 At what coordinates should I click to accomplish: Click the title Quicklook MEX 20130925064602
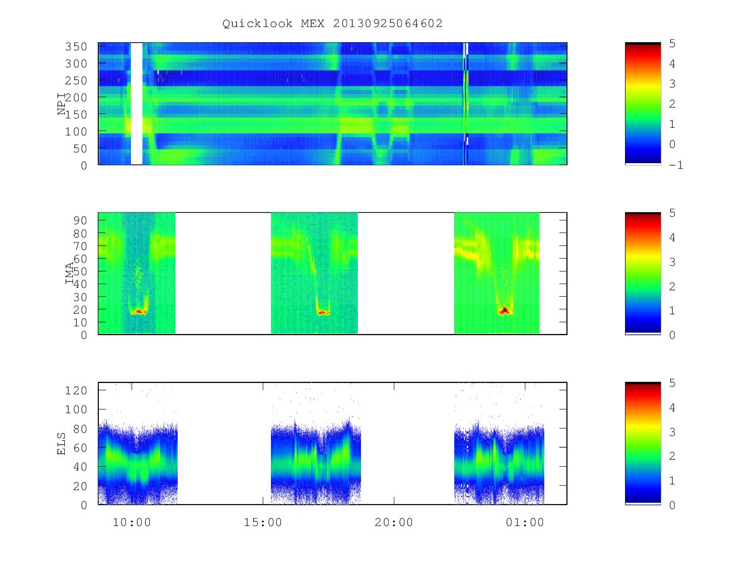[333, 23]
